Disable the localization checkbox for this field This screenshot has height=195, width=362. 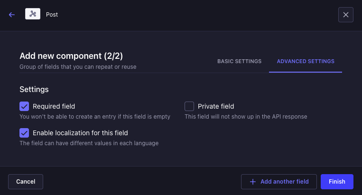tap(24, 133)
